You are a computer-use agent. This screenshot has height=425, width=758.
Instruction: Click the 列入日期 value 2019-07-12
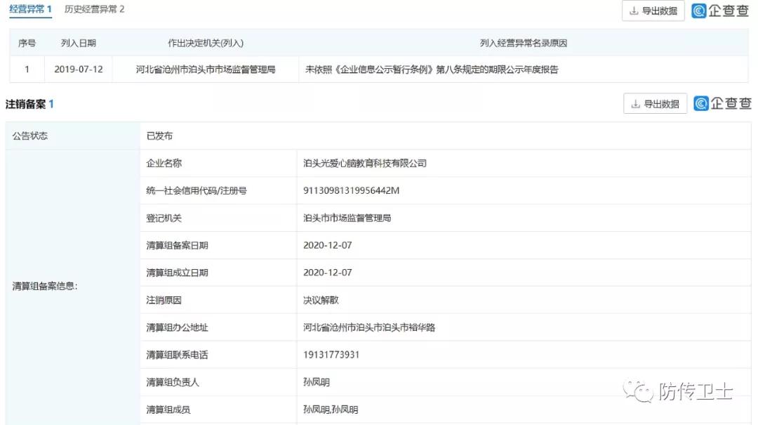point(78,70)
